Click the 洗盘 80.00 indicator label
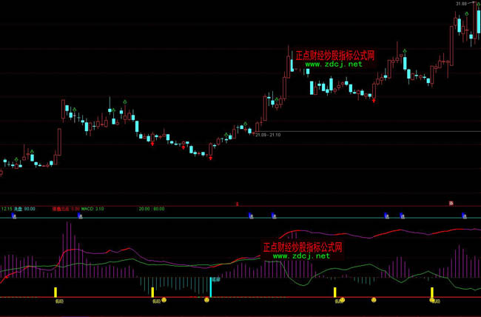The height and width of the screenshot is (317, 481). pos(25,209)
